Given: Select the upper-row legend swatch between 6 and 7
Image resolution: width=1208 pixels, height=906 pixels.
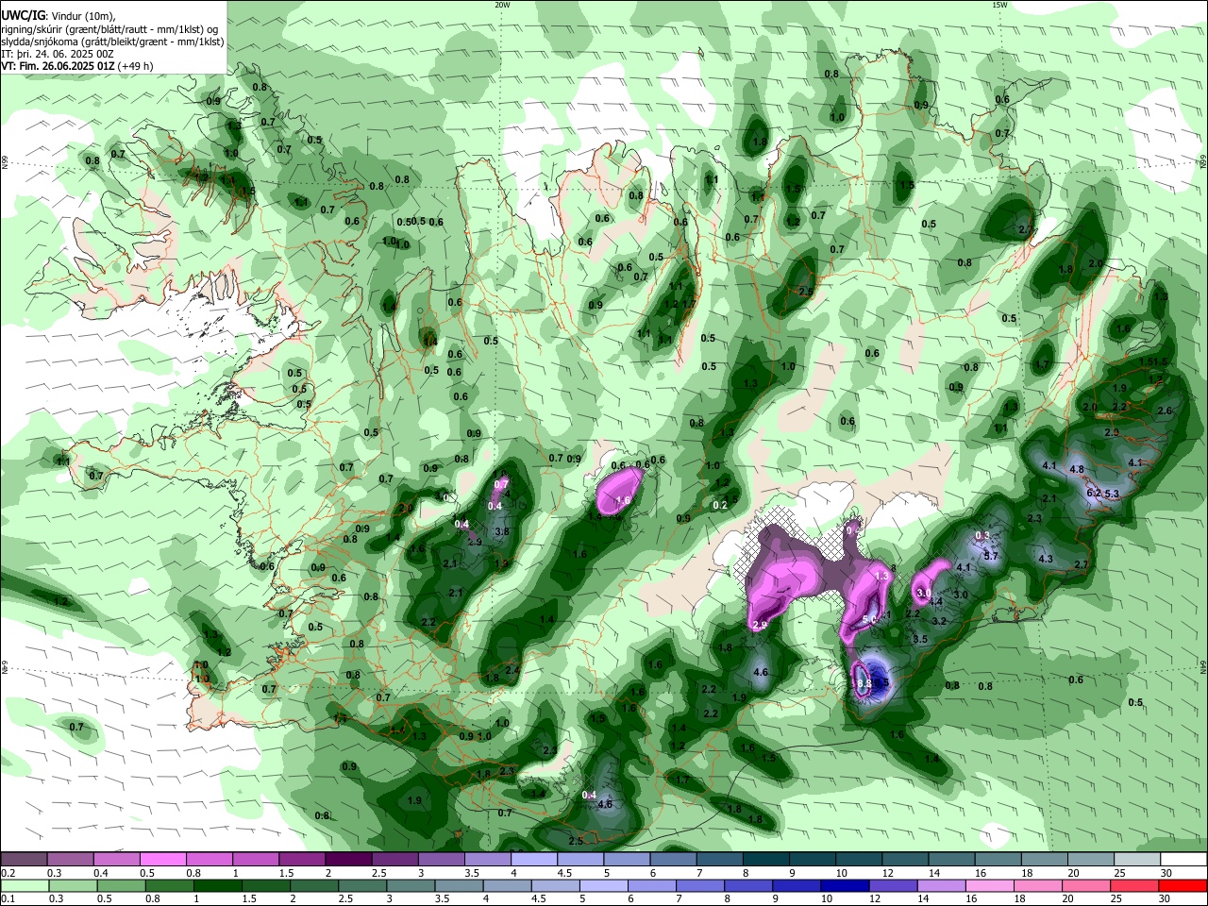Looking at the screenshot, I should pos(674,859).
